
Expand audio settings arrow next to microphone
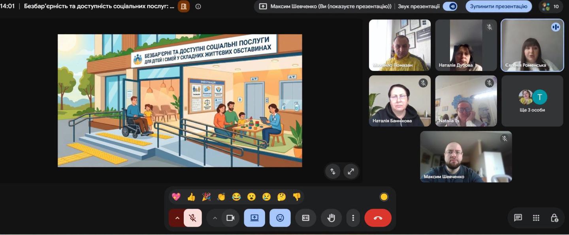tap(177, 218)
